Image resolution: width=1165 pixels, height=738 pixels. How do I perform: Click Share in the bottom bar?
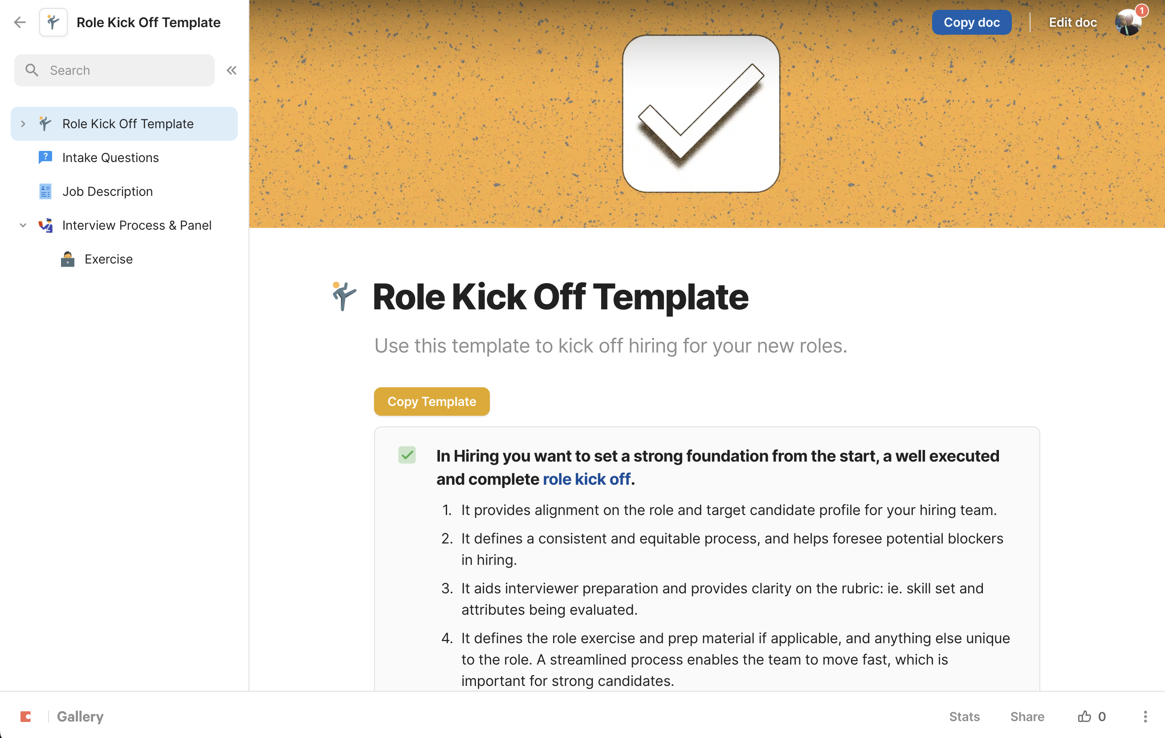click(1027, 716)
